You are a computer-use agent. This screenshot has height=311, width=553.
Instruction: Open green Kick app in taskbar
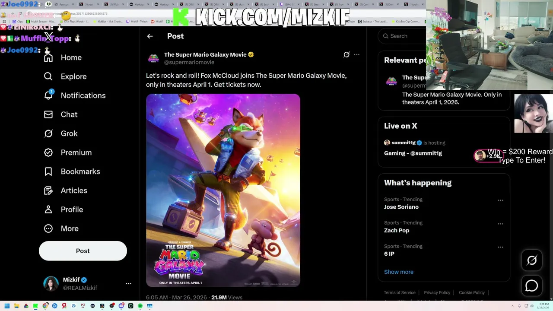[35, 306]
